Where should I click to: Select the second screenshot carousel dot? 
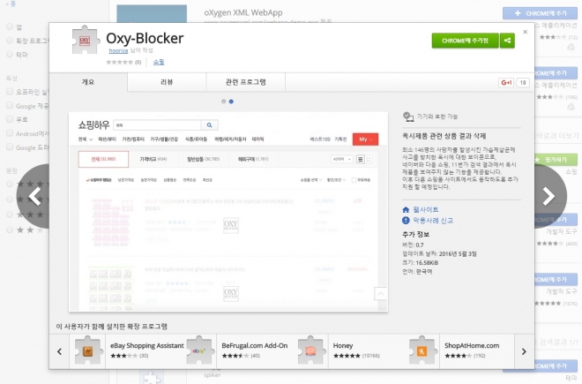(x=231, y=102)
